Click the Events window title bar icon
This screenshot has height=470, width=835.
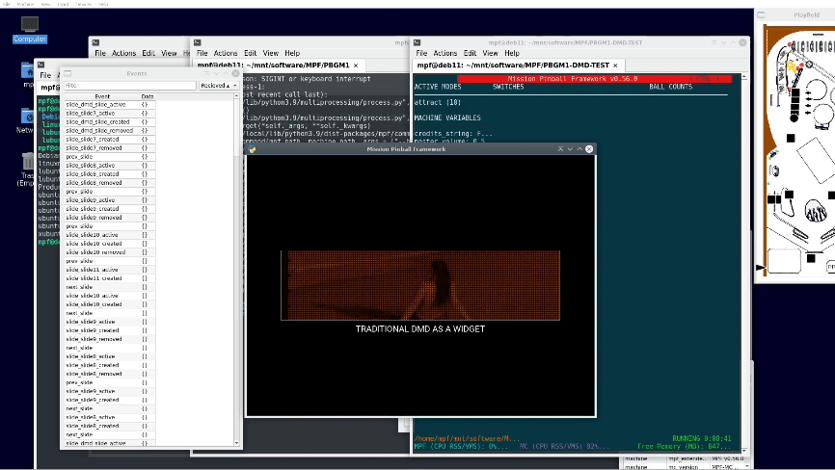point(68,73)
